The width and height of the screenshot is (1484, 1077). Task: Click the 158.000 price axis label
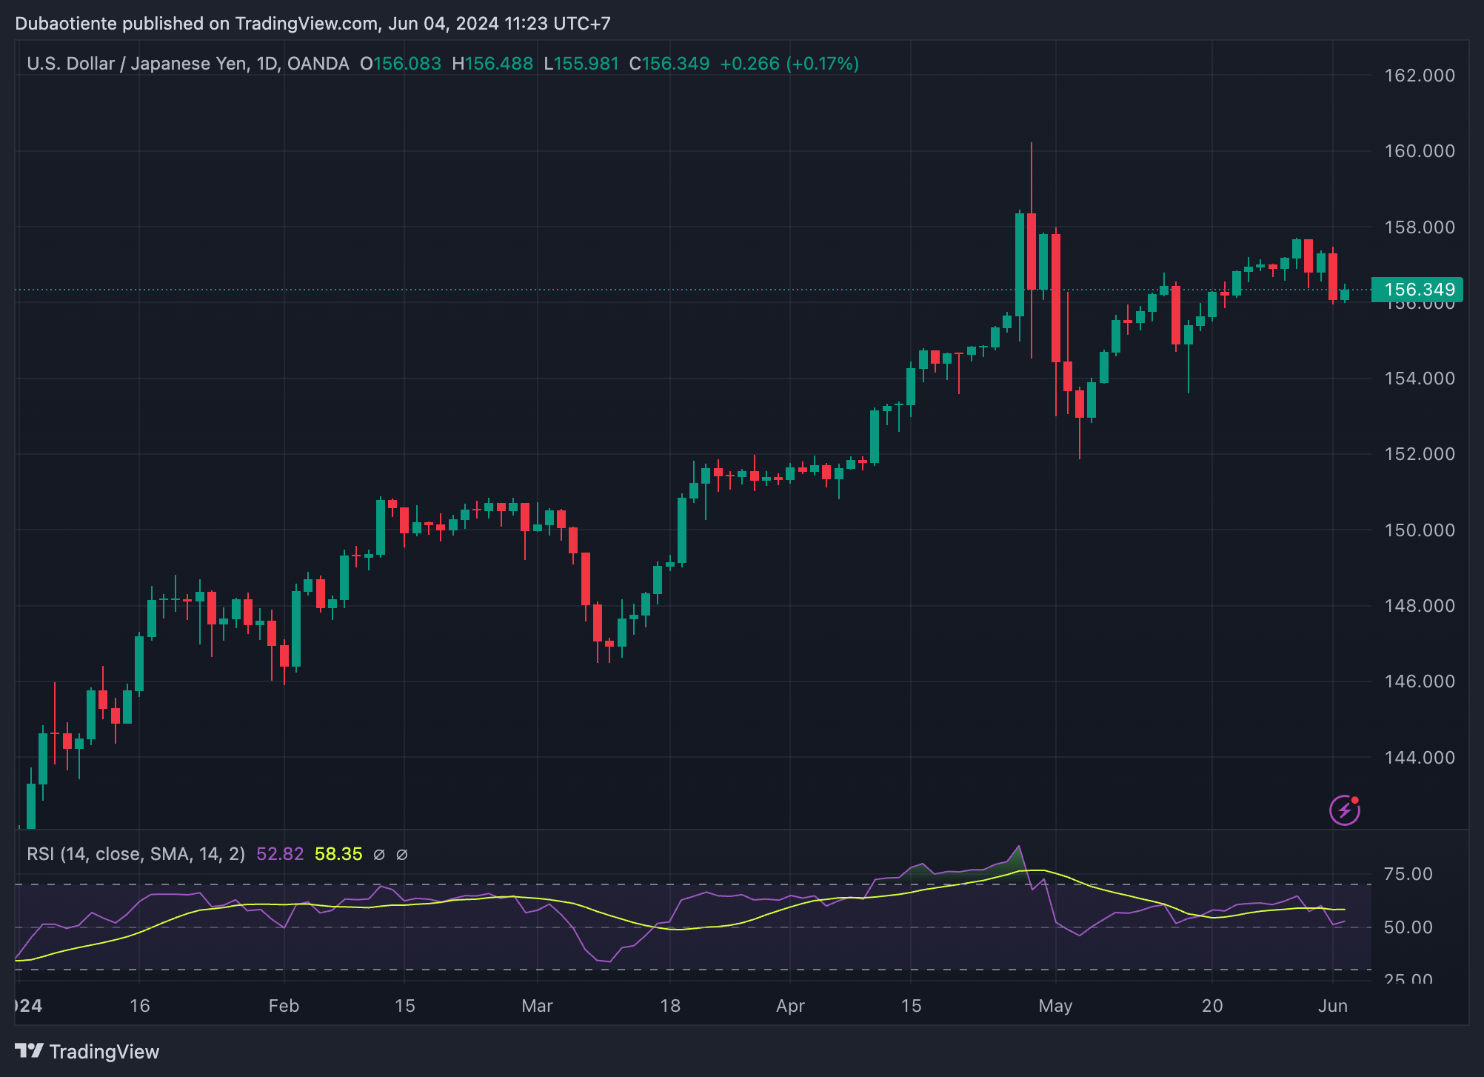coord(1420,227)
